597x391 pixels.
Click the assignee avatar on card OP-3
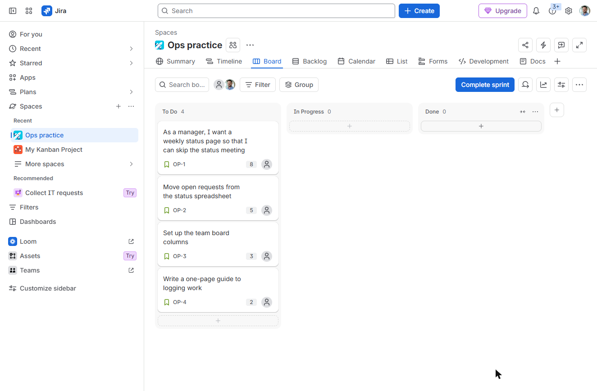267,256
